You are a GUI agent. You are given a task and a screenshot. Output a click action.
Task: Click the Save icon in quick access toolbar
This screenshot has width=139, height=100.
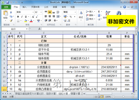7,2
